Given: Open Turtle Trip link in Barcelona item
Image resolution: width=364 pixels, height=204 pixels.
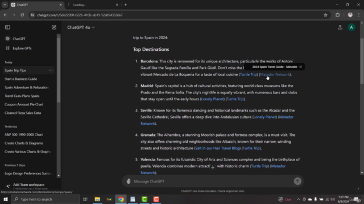Looking at the screenshot, I should pyautogui.click(x=248, y=74).
